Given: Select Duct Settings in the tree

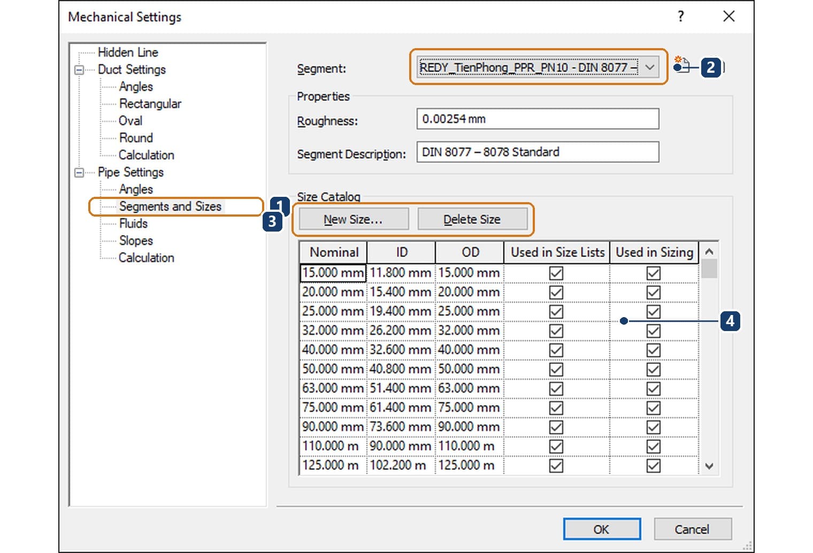Looking at the screenshot, I should pyautogui.click(x=132, y=70).
